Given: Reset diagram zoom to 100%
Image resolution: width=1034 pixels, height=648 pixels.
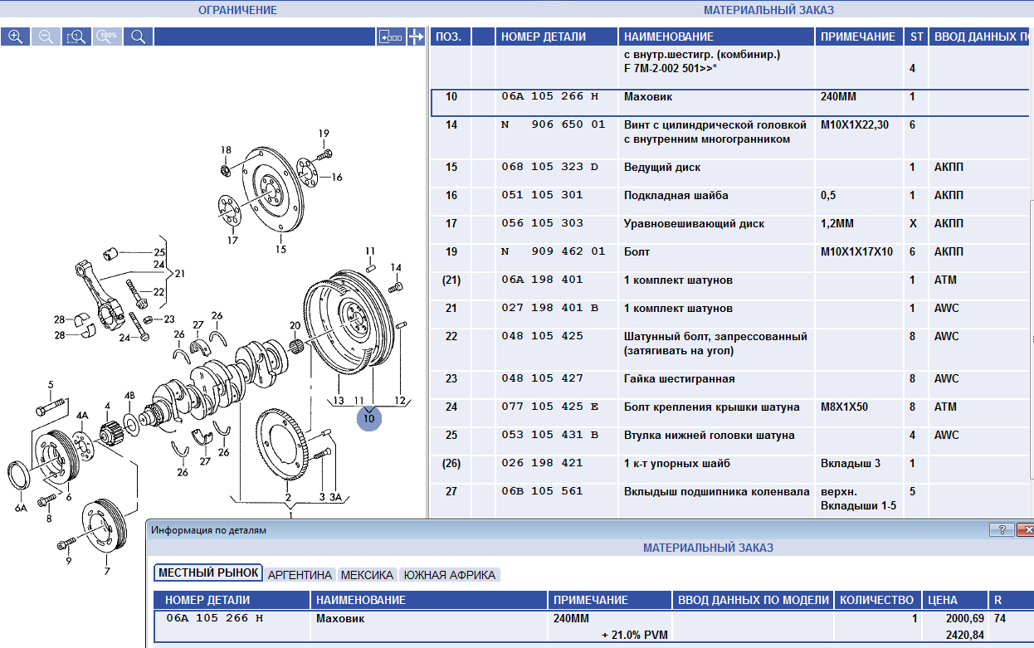Looking at the screenshot, I should coord(107,37).
